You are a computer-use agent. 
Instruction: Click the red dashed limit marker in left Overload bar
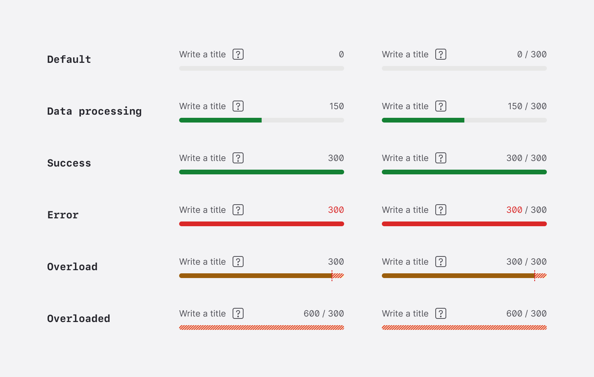332,276
